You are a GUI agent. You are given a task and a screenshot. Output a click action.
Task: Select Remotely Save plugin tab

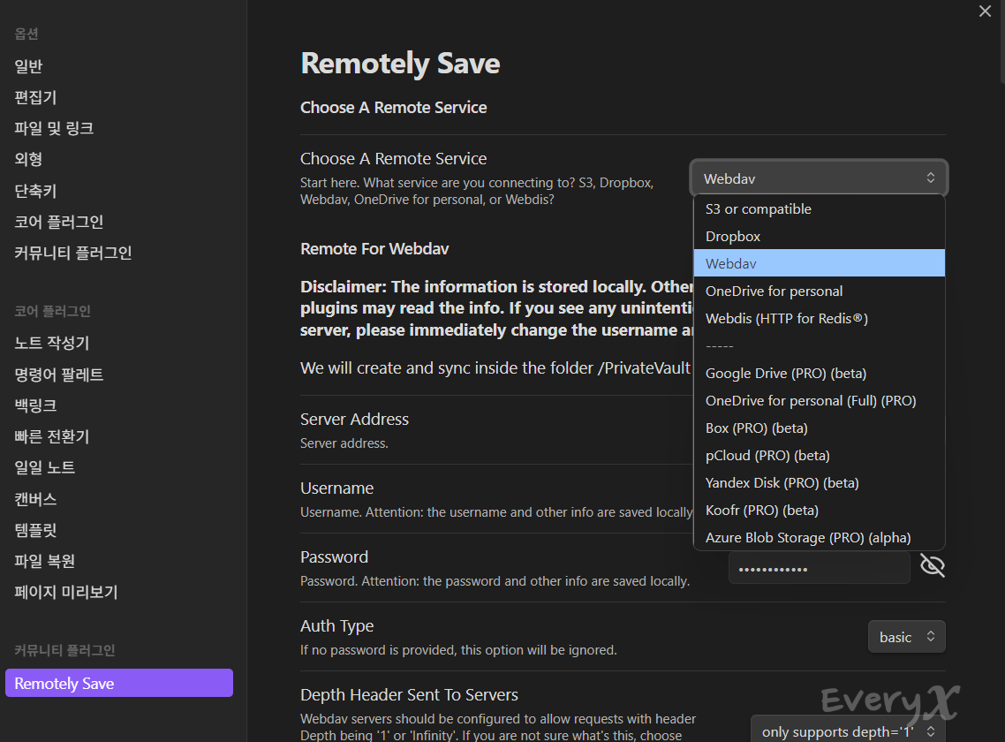click(119, 683)
